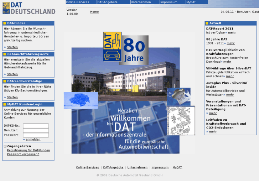Focus the Benutzer input field
The height and width of the screenshot is (194, 259).
pos(36,130)
